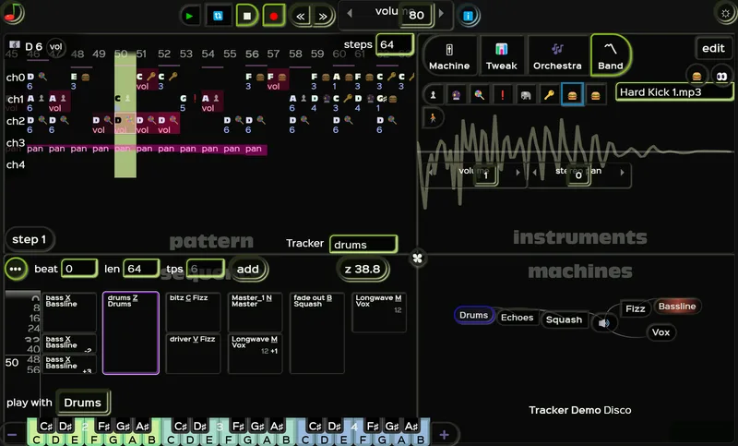This screenshot has width=738, height=446.
Task: Edit the tps field showing 6
Action: click(x=205, y=269)
